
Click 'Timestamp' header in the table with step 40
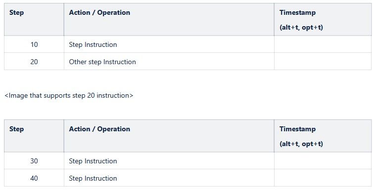[297, 129]
